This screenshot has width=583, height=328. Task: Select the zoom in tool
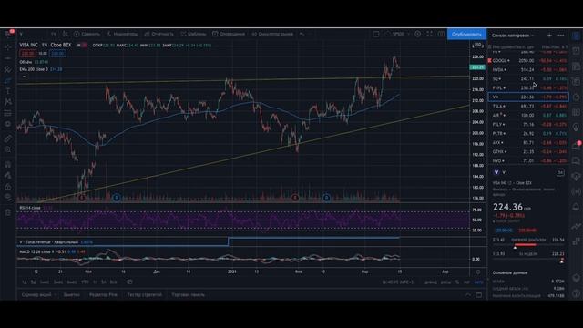8,149
